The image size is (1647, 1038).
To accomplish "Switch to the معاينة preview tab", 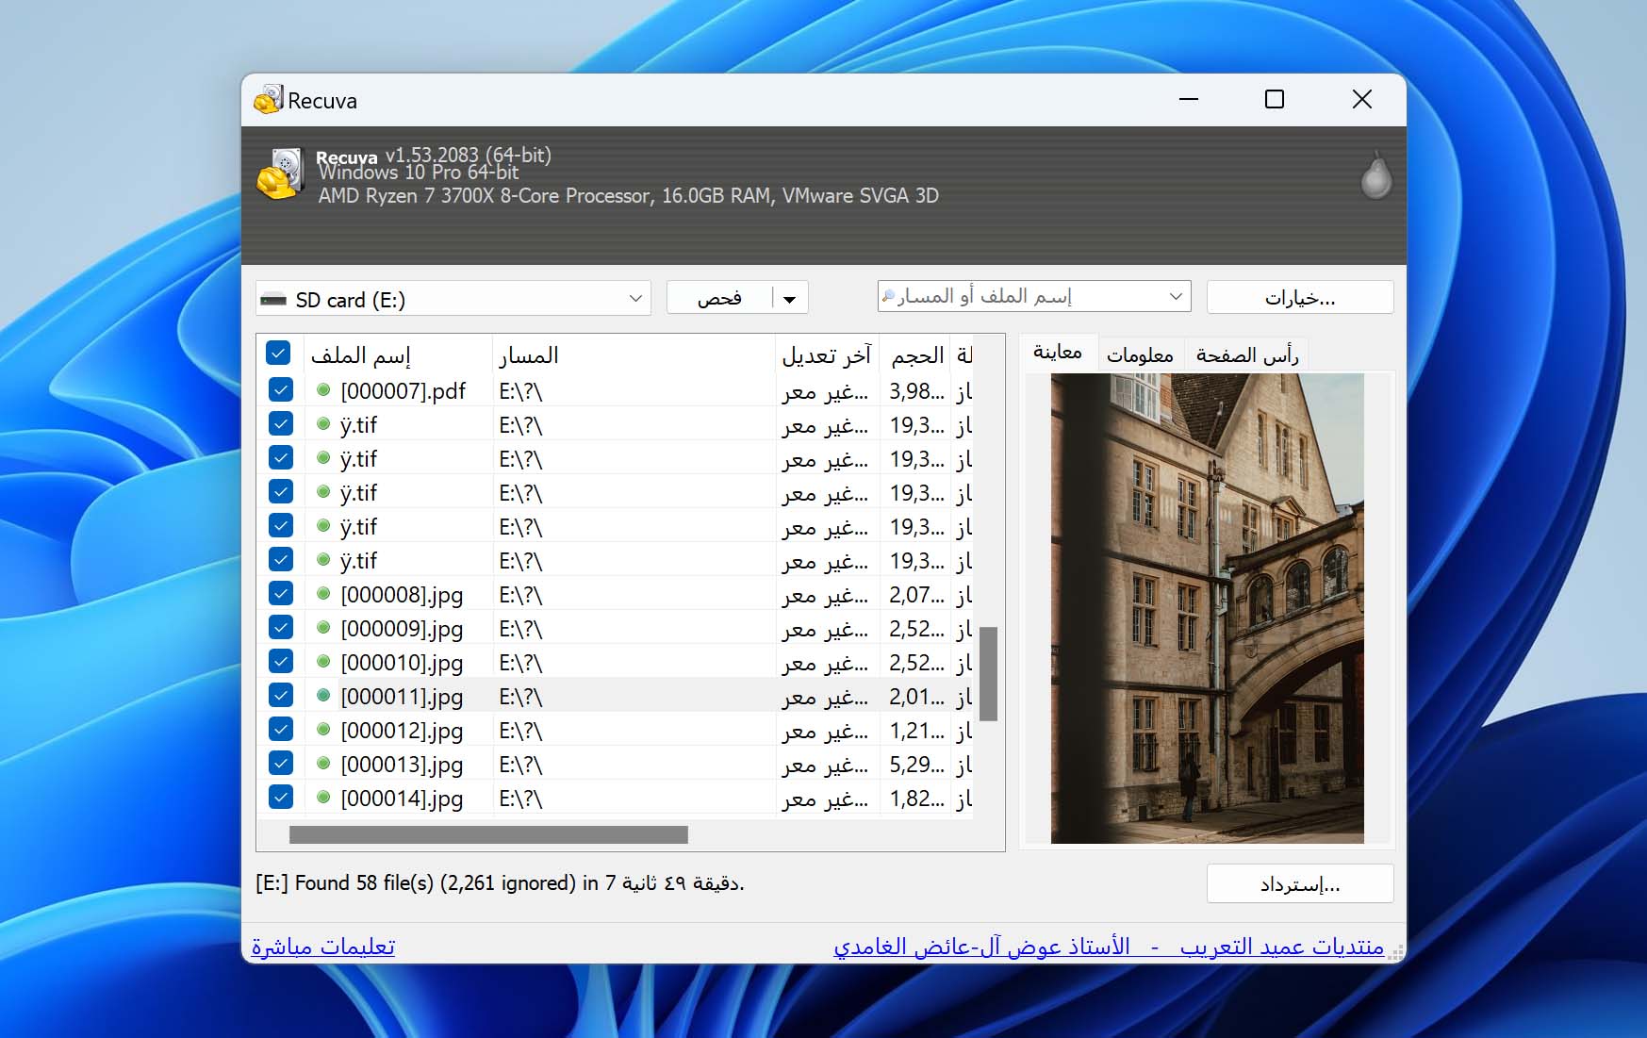I will 1058,352.
